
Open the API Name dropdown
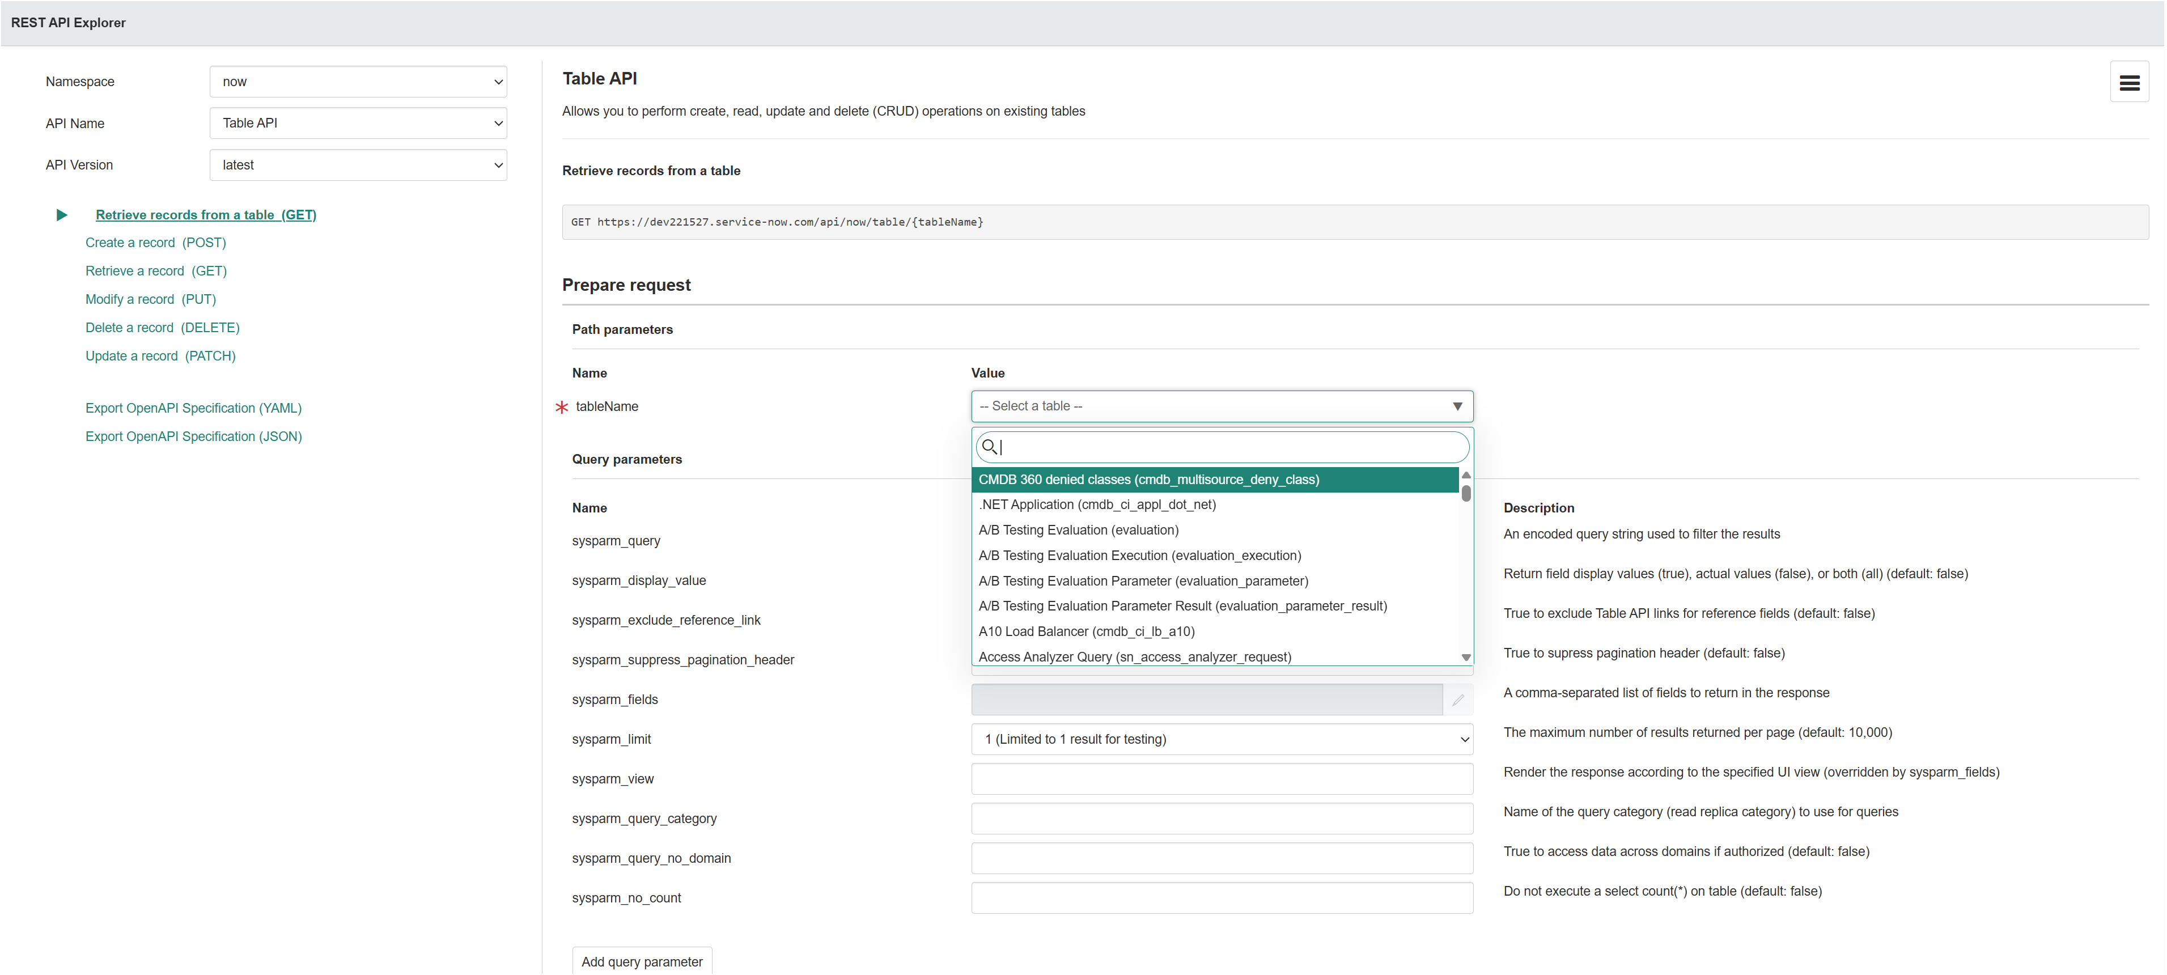pyautogui.click(x=358, y=123)
